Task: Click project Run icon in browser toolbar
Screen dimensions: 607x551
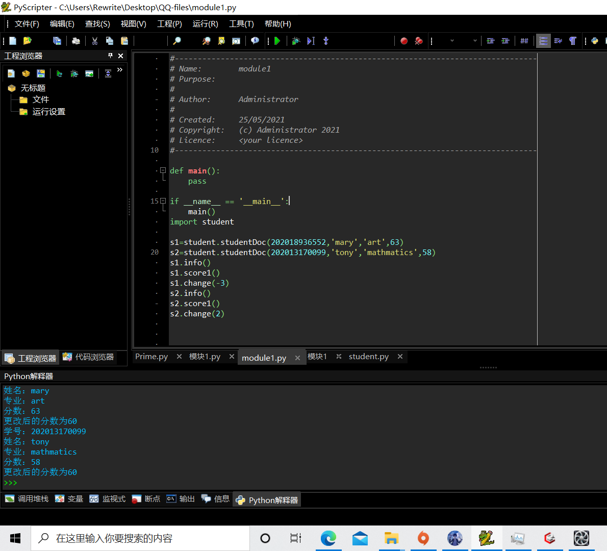Action: pyautogui.click(x=59, y=73)
